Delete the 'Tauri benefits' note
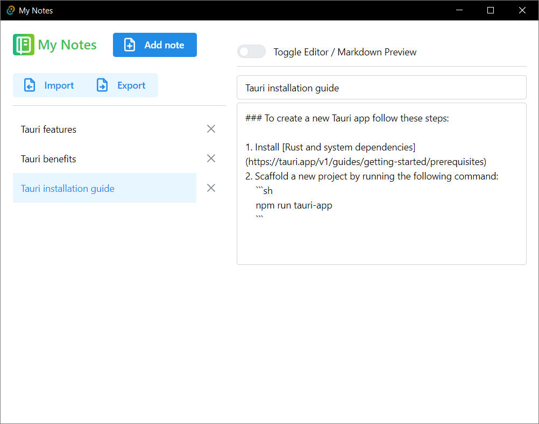Image resolution: width=539 pixels, height=424 pixels. (211, 158)
